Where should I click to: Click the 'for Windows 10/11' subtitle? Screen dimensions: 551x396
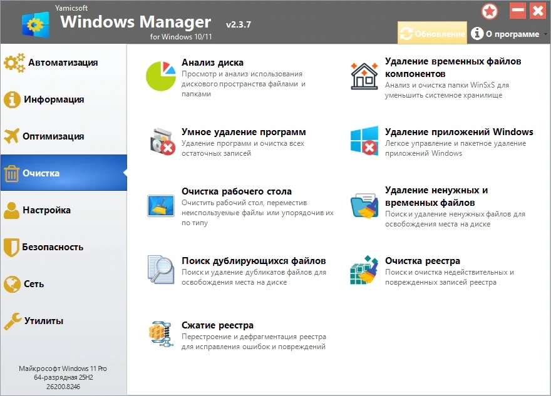181,36
